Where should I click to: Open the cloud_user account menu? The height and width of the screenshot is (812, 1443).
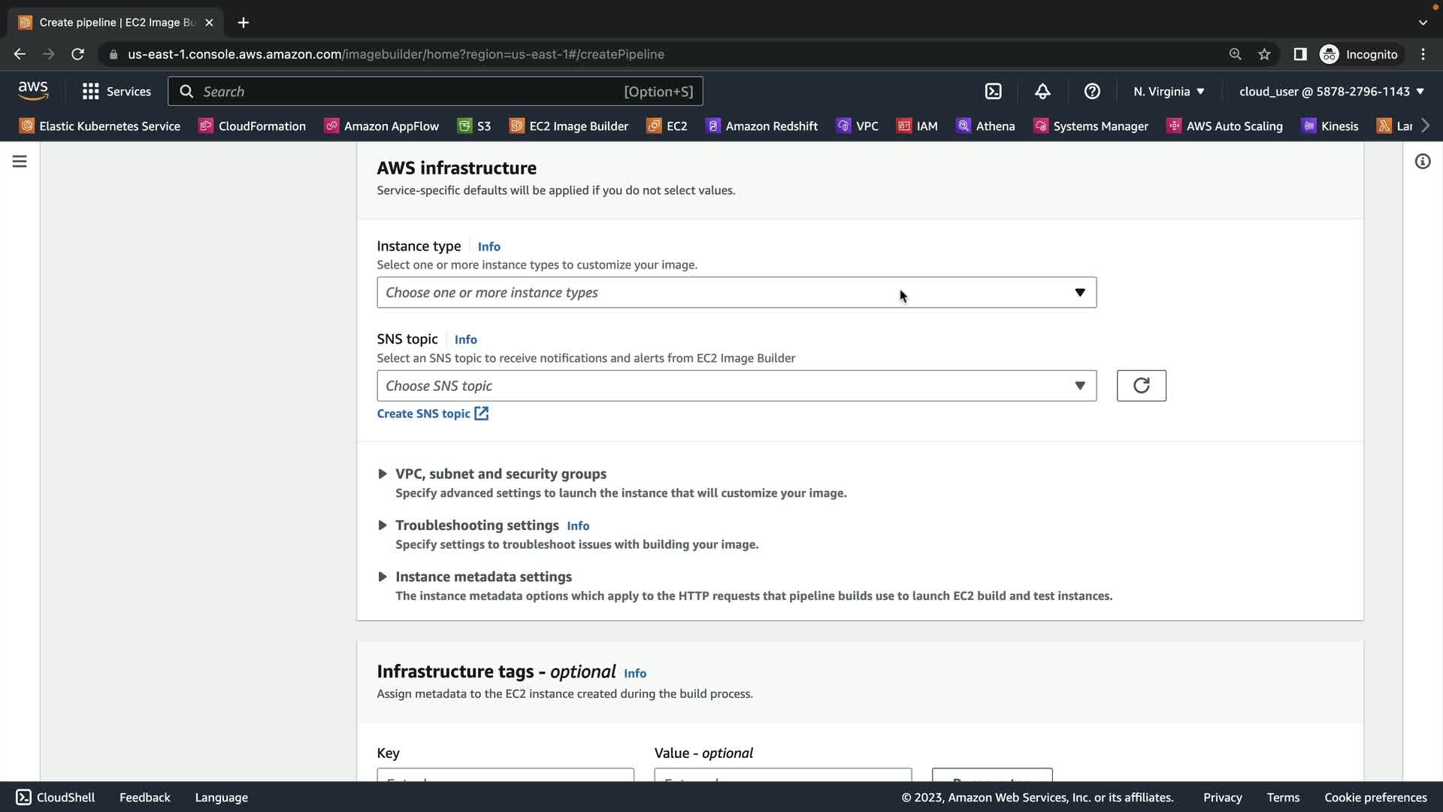(x=1331, y=91)
